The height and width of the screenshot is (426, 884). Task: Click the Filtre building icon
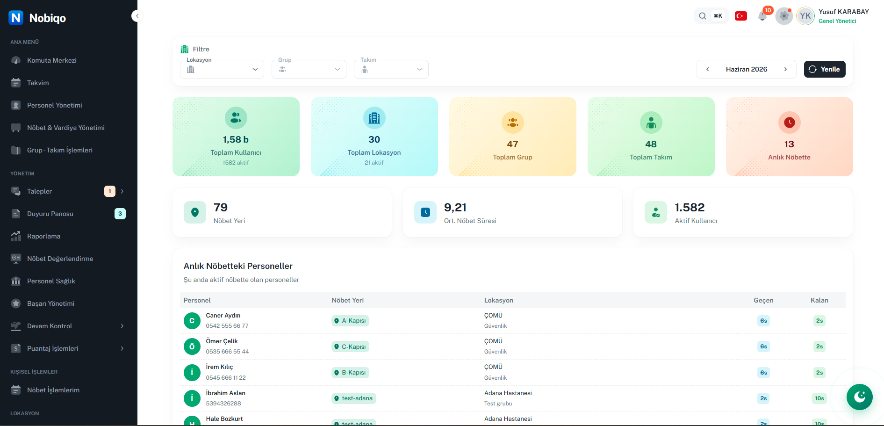[185, 49]
